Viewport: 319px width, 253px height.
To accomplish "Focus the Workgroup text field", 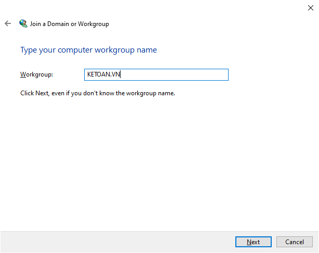I will coord(156,74).
